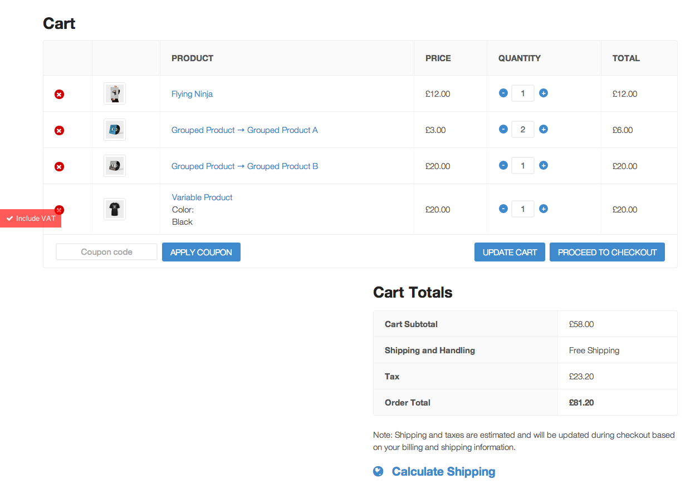Proceed to Checkout

[x=607, y=252]
